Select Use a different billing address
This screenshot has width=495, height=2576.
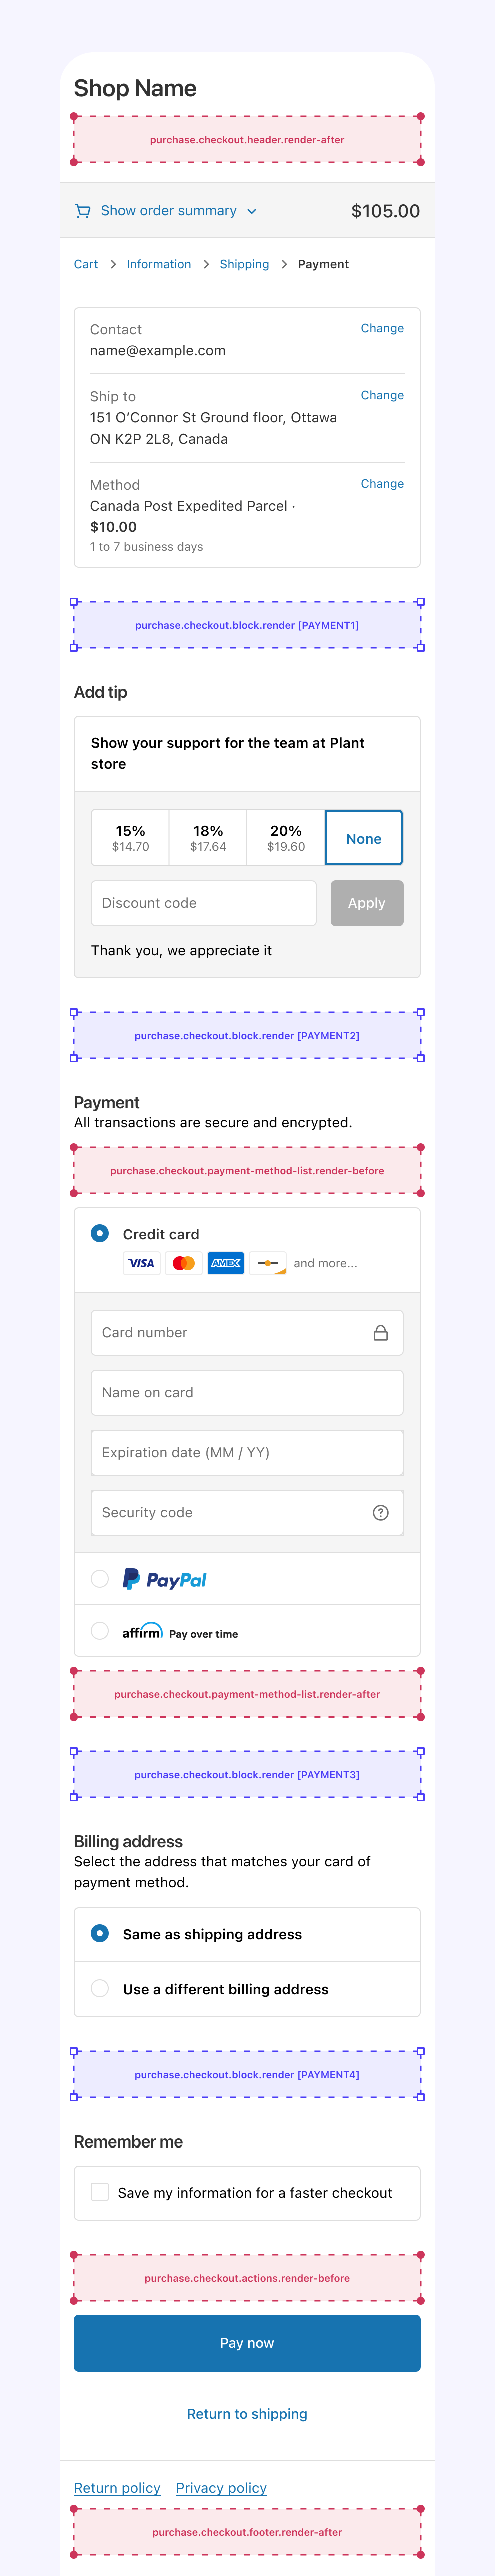[100, 1989]
